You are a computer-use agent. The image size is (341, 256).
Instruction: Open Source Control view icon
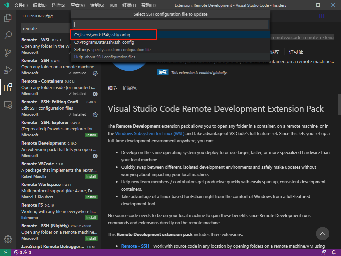pos(8,52)
